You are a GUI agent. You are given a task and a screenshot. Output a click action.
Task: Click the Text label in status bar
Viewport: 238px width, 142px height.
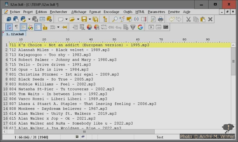pyautogui.click(x=160, y=137)
